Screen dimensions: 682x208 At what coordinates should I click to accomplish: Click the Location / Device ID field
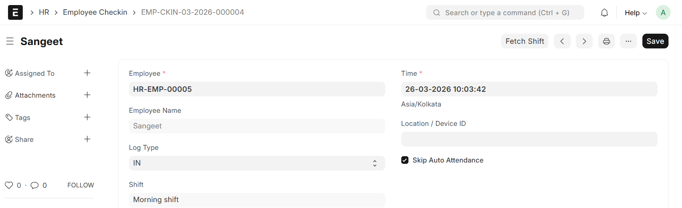coord(529,139)
